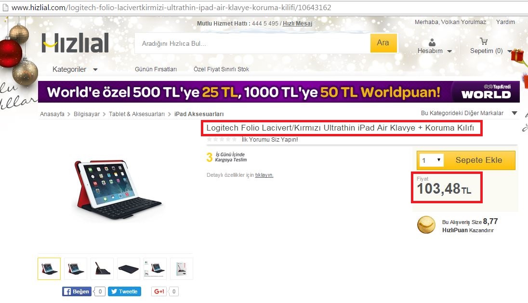Screen dimensions: 528x303
Task: Select the closed black keyboard case thumbnail
Action: [x=129, y=269]
